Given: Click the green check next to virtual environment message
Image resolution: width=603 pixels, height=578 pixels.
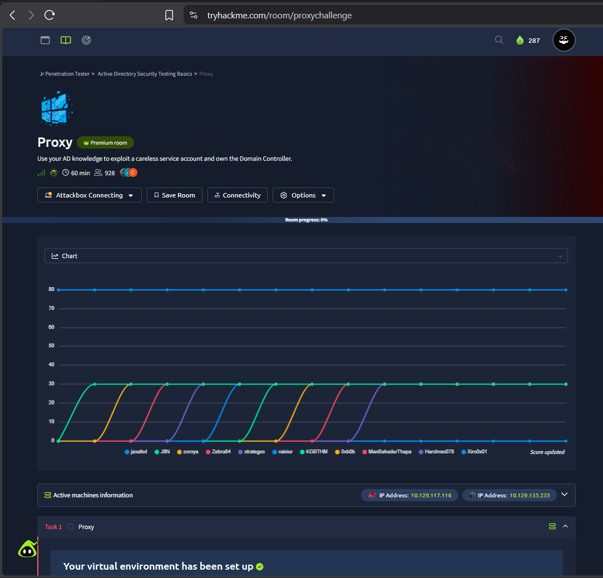Looking at the screenshot, I should [x=260, y=567].
